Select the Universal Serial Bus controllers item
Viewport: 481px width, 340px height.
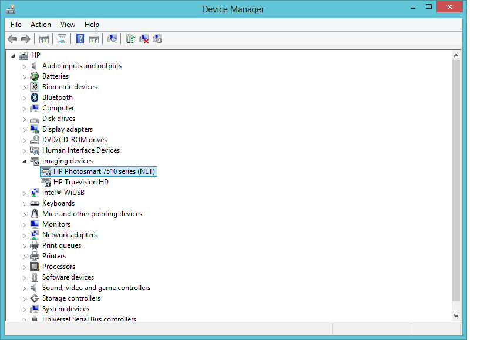tap(89, 318)
